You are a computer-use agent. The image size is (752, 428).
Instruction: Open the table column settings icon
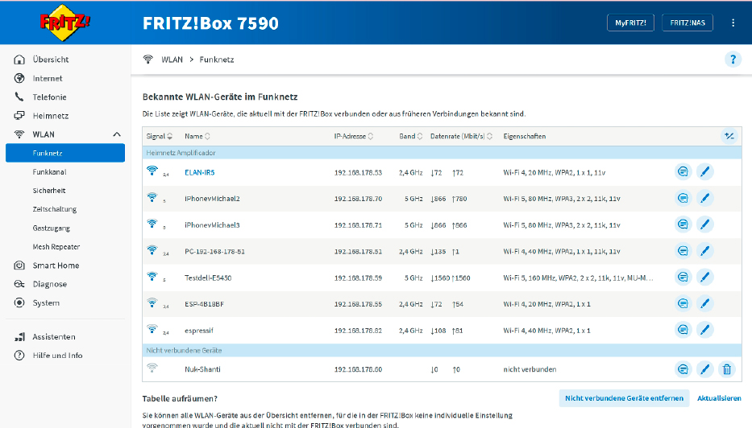(x=729, y=137)
